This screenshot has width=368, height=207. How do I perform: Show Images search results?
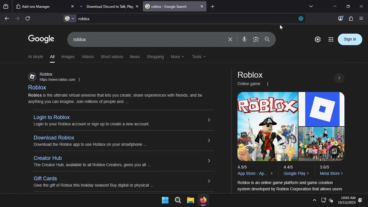[x=68, y=57]
